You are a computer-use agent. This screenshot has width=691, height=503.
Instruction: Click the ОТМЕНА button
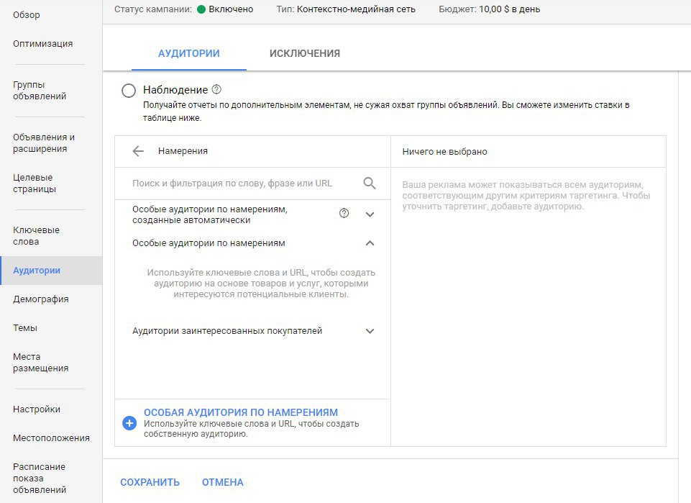(x=223, y=482)
